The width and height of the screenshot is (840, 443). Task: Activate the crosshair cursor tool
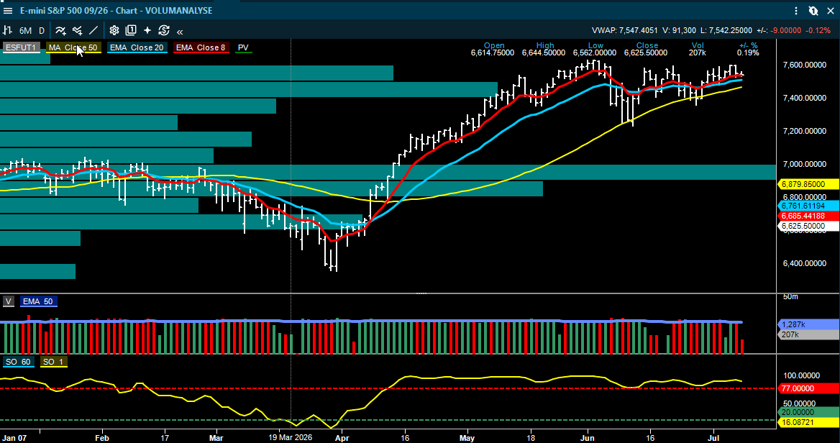pyautogui.click(x=147, y=30)
